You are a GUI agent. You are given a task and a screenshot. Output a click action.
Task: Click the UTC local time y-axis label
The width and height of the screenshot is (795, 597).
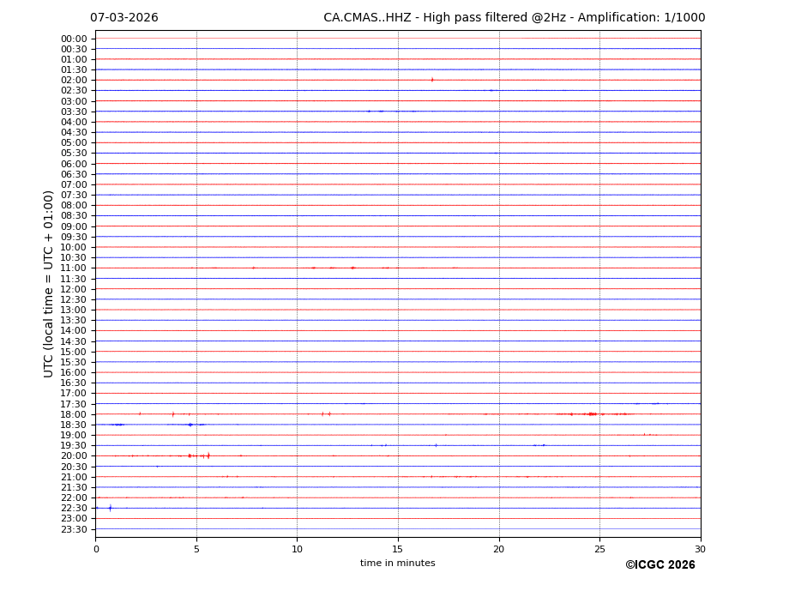click(x=50, y=283)
